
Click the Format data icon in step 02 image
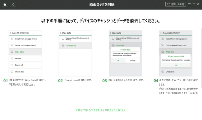click(x=63, y=46)
